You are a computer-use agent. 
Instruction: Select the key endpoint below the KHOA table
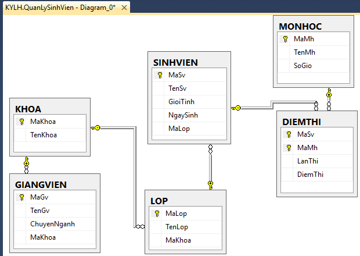coord(26,162)
